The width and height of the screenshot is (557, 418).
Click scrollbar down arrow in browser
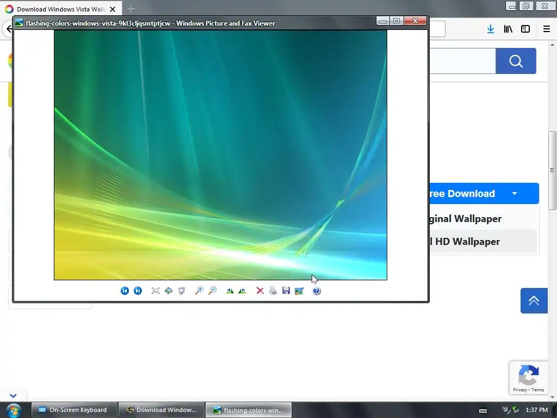pos(552,397)
